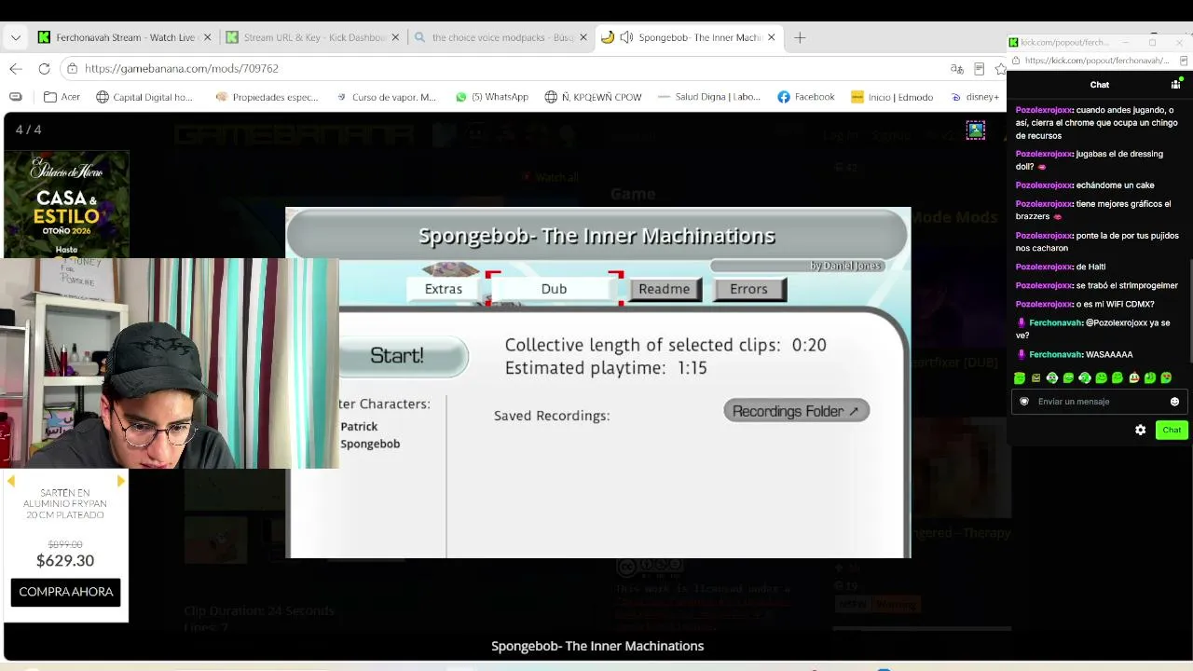
Task: Open a new browser tab
Action: [x=800, y=37]
